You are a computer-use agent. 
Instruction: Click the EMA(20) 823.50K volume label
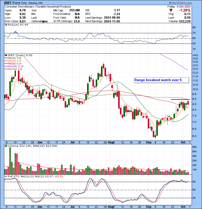(x=45, y=146)
